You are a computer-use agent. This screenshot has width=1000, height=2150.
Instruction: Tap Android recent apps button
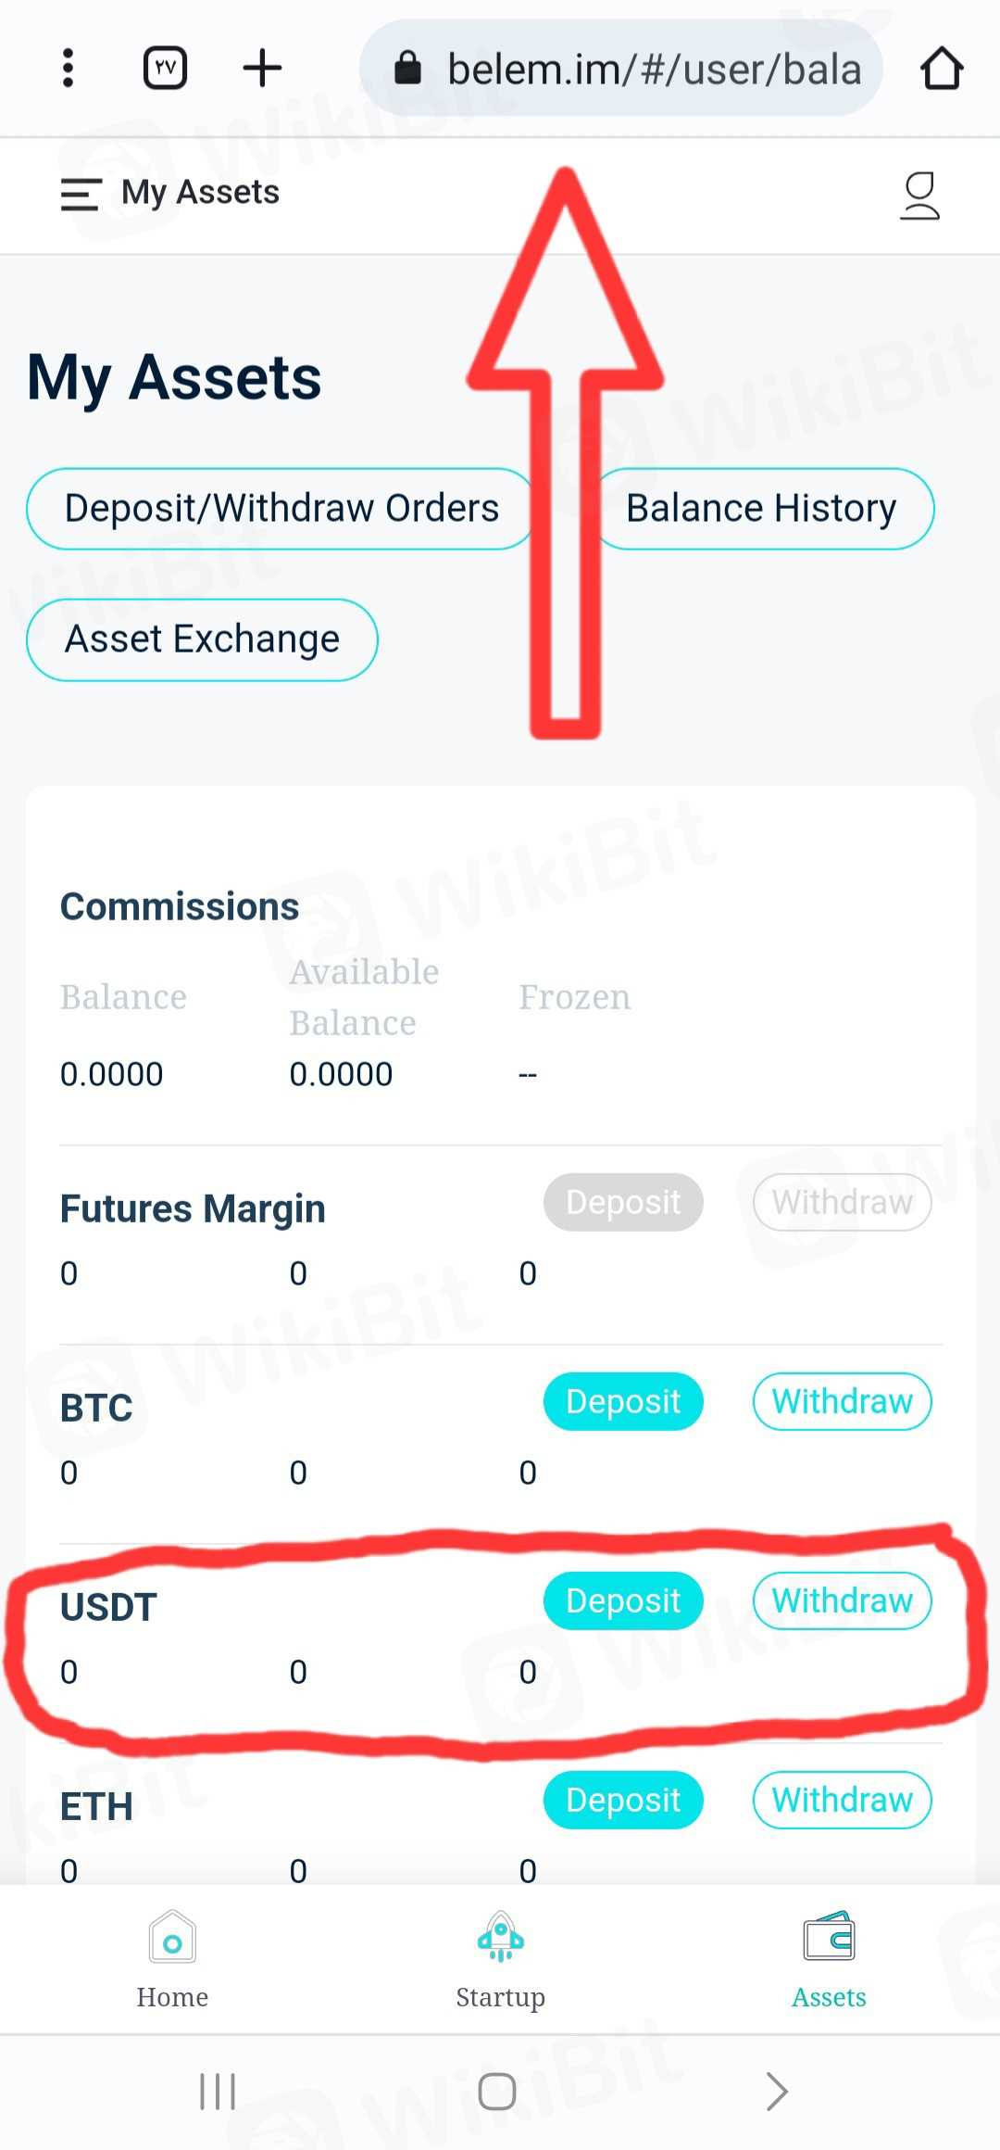pyautogui.click(x=219, y=2092)
